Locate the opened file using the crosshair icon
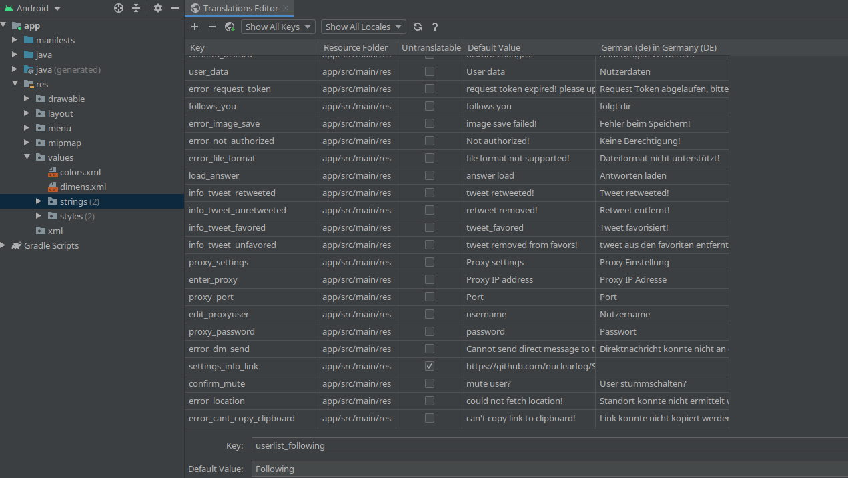The width and height of the screenshot is (848, 478). pos(119,8)
